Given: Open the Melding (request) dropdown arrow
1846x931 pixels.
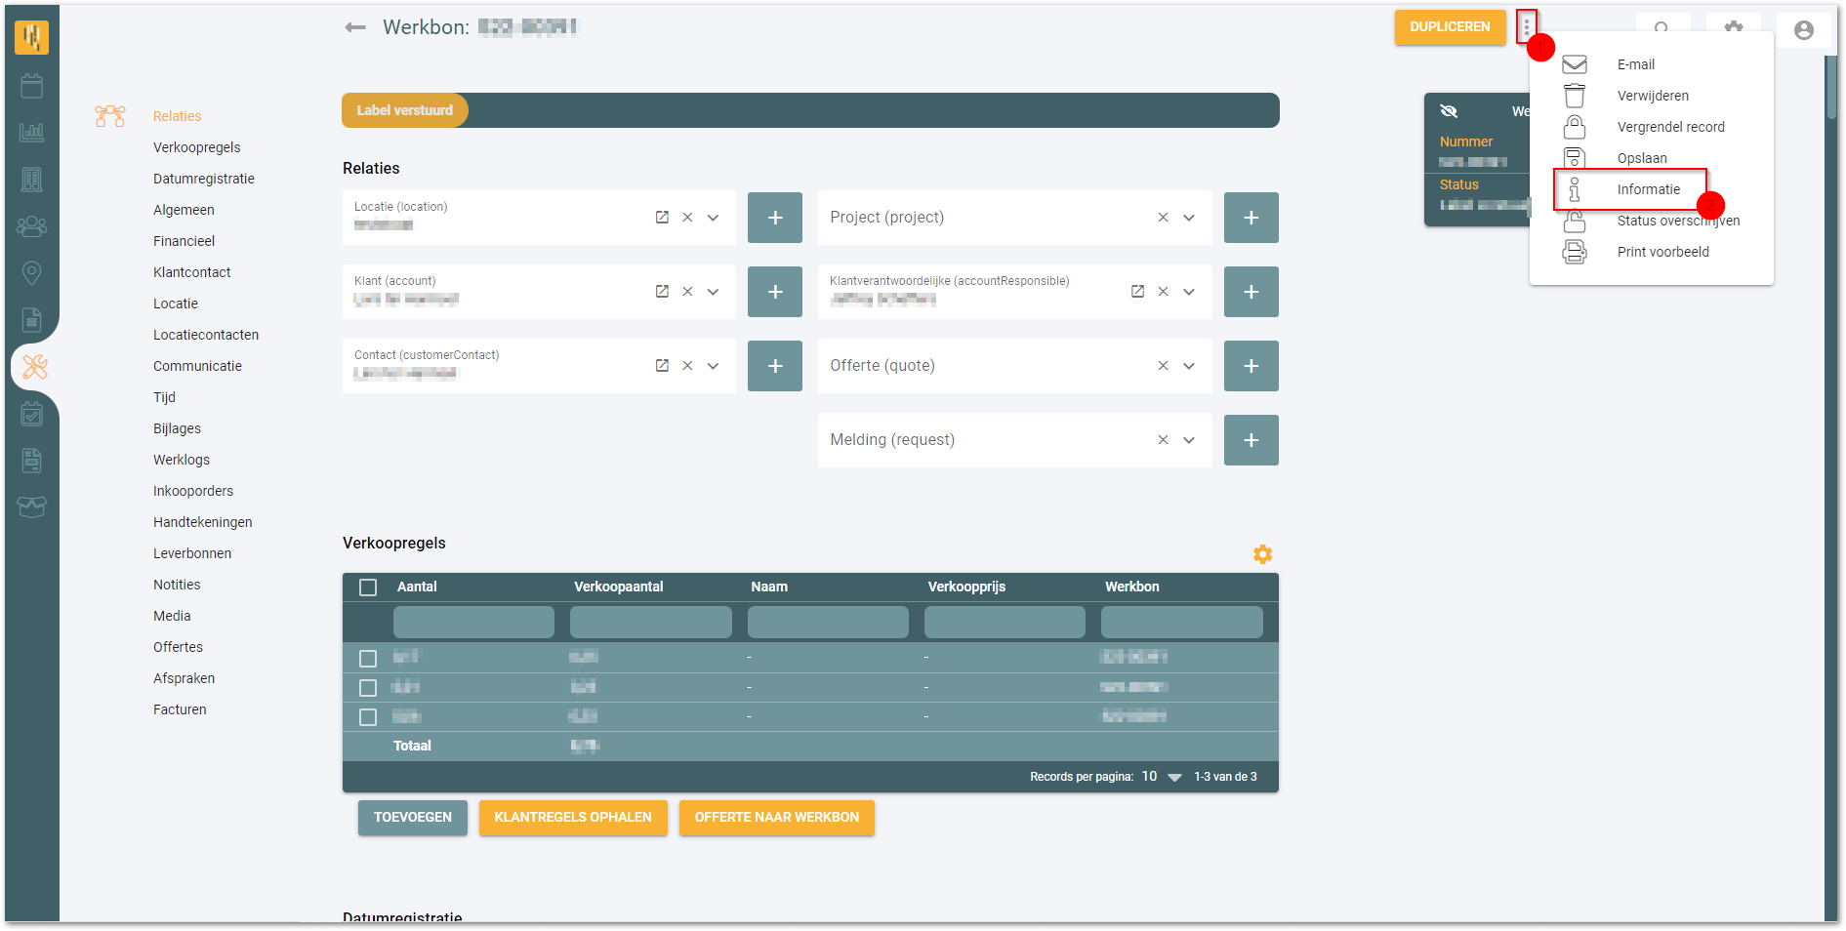Looking at the screenshot, I should coord(1189,440).
